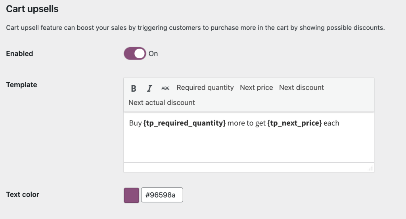Apply italic formatting in the template editor

click(x=149, y=88)
